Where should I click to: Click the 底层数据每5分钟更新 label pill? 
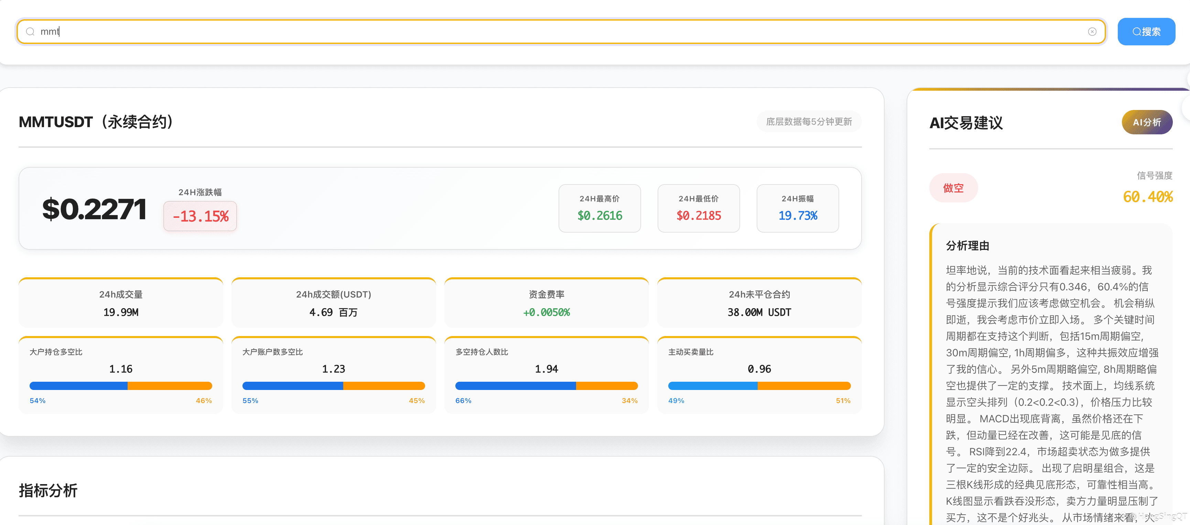tap(809, 122)
